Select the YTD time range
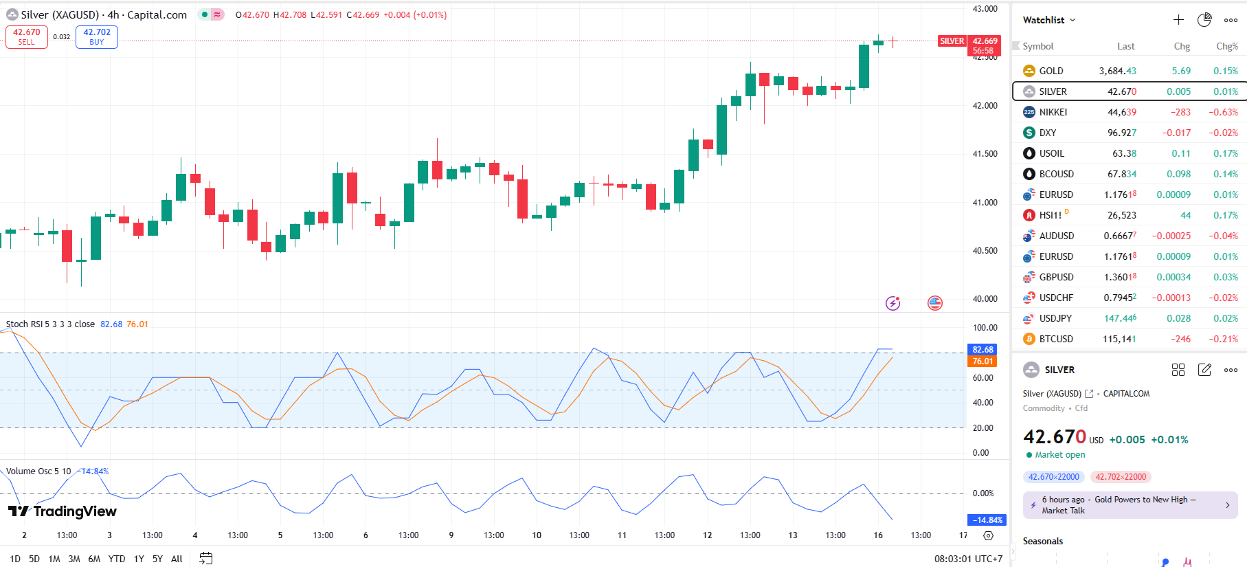This screenshot has width=1247, height=567. (x=117, y=559)
